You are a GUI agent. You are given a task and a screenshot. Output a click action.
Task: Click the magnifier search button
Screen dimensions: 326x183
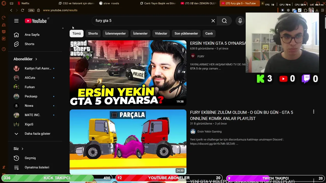point(224,21)
